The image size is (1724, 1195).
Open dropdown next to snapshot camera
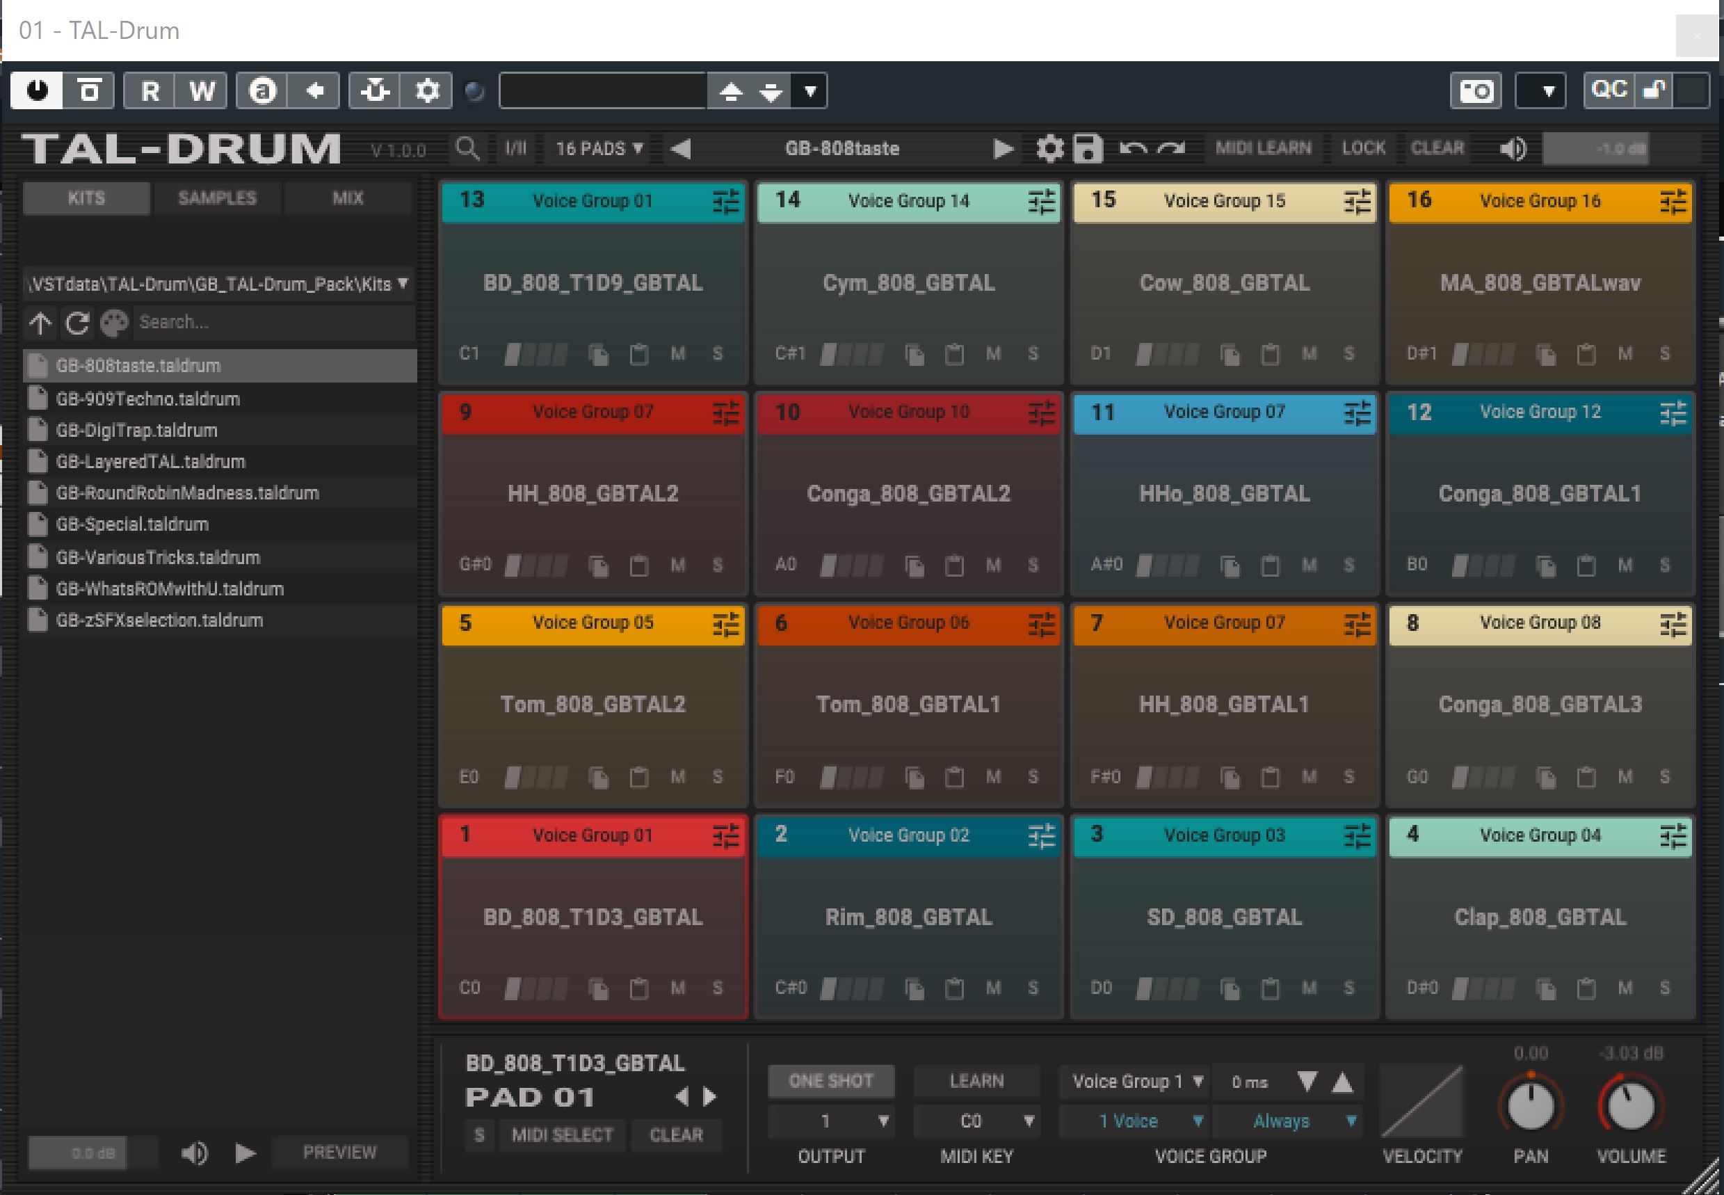(x=1540, y=91)
